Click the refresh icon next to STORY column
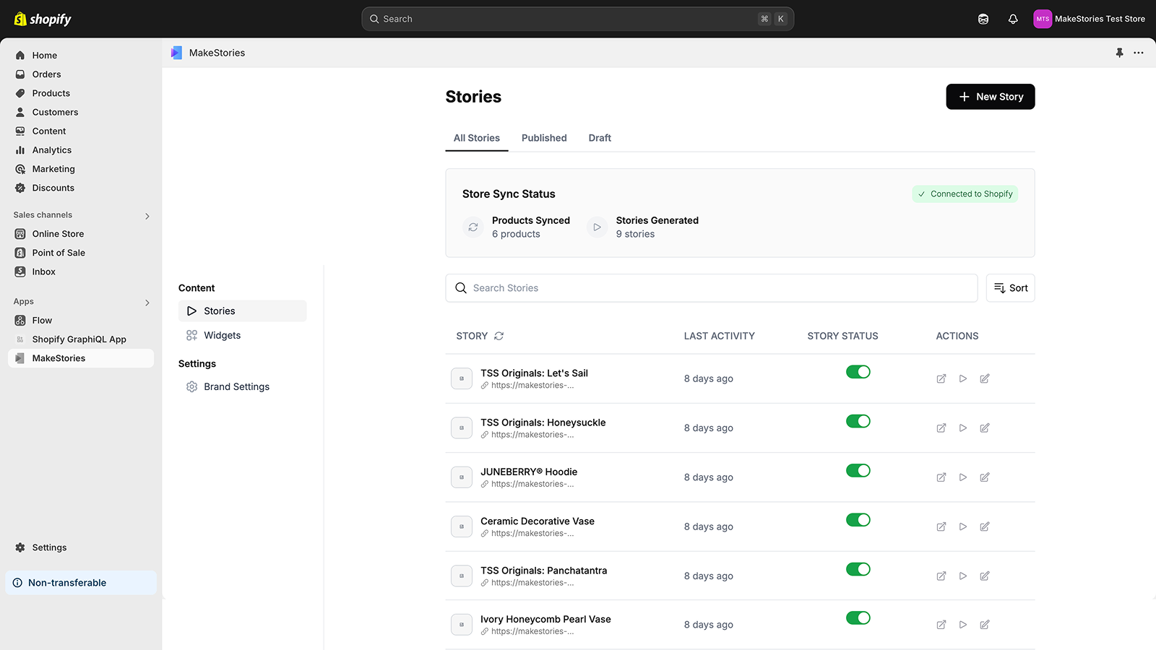The image size is (1156, 650). pyautogui.click(x=499, y=336)
